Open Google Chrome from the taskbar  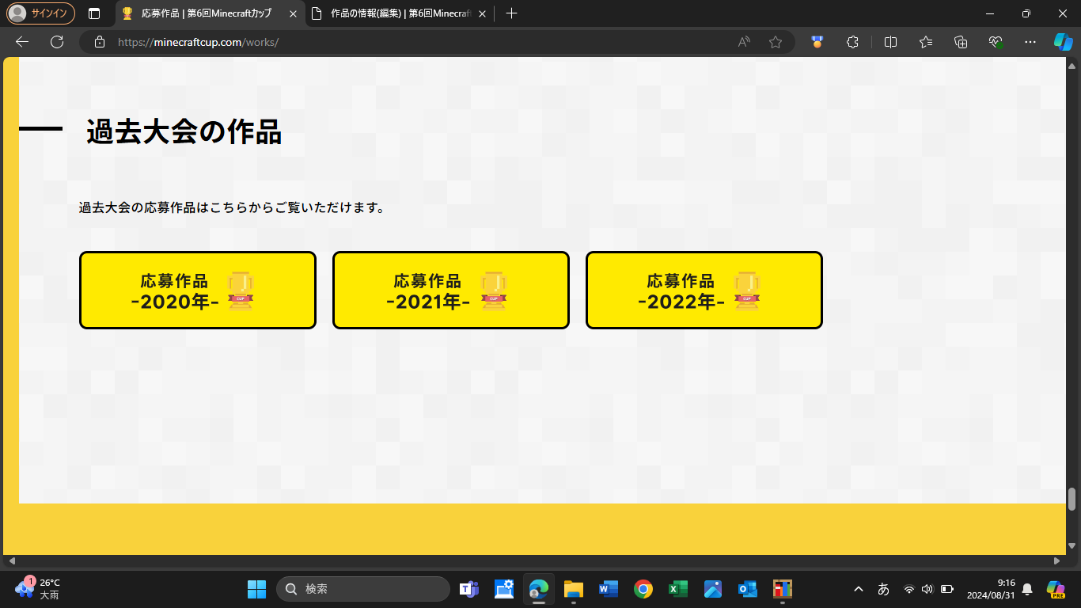click(643, 589)
